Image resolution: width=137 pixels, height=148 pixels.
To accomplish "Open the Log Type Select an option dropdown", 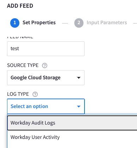I will click(46, 106).
